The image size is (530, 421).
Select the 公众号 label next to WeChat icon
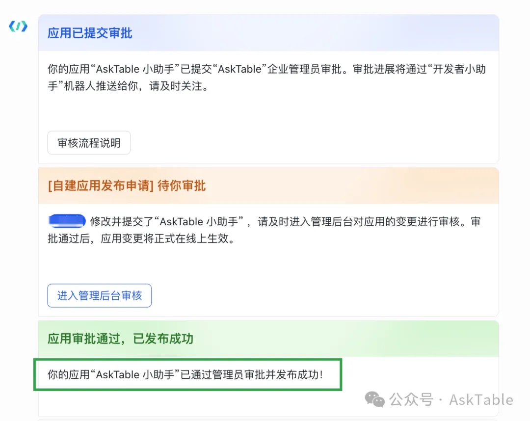410,400
